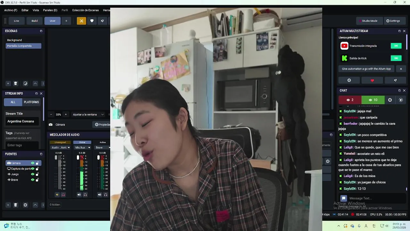Open Vista menu

click(x=36, y=10)
